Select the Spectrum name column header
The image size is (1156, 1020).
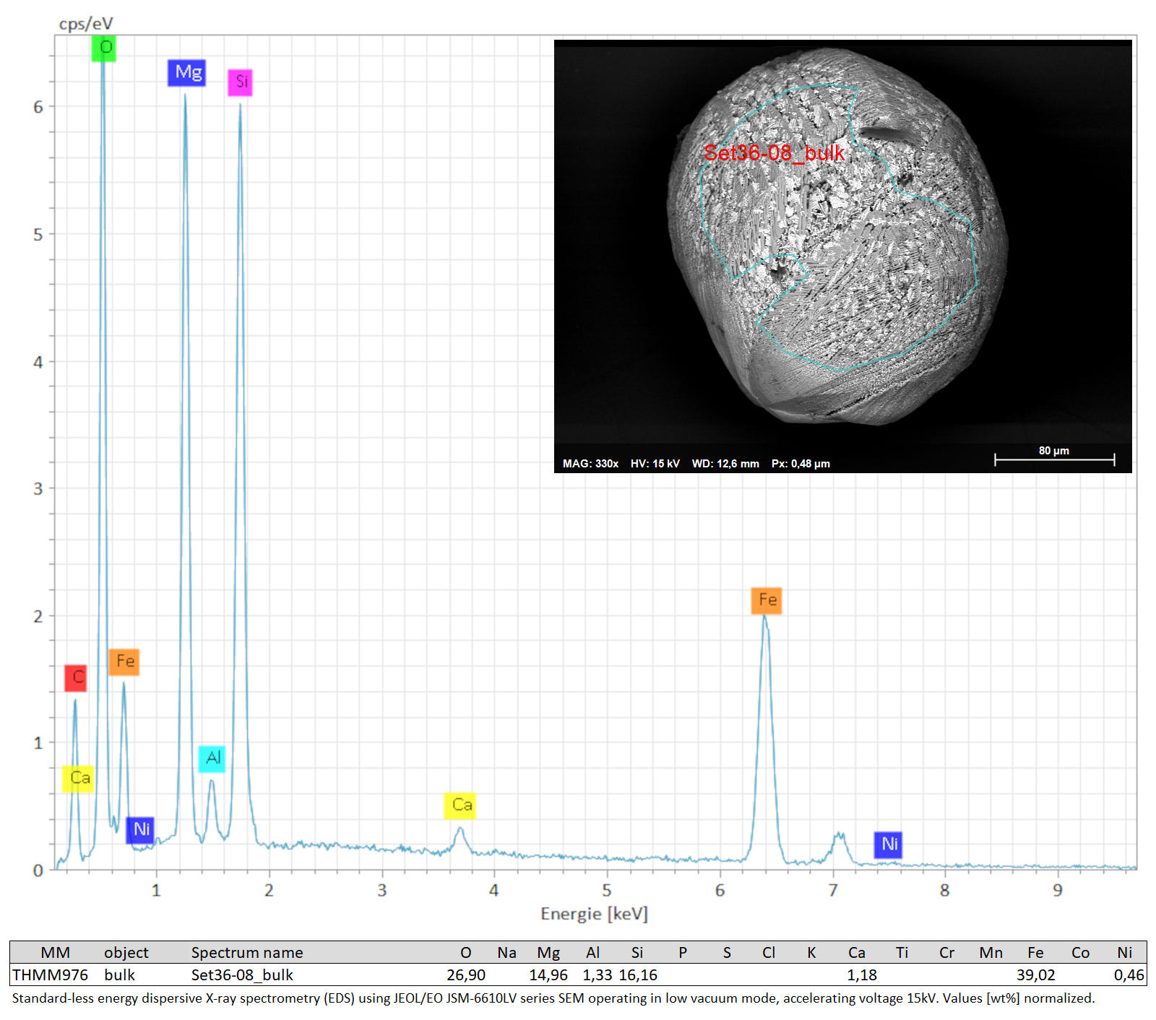point(247,953)
